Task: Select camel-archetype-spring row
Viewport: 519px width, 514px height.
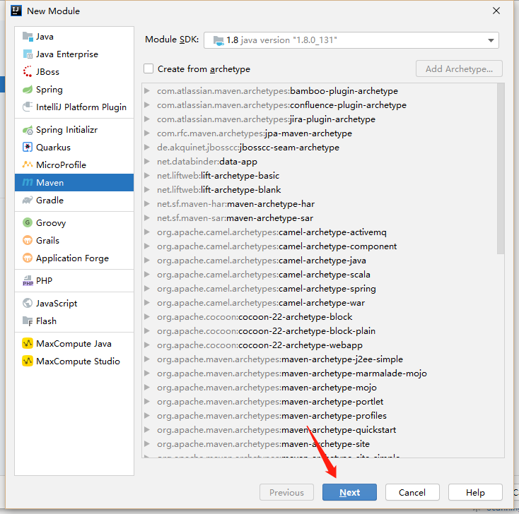Action: pyautogui.click(x=320, y=289)
